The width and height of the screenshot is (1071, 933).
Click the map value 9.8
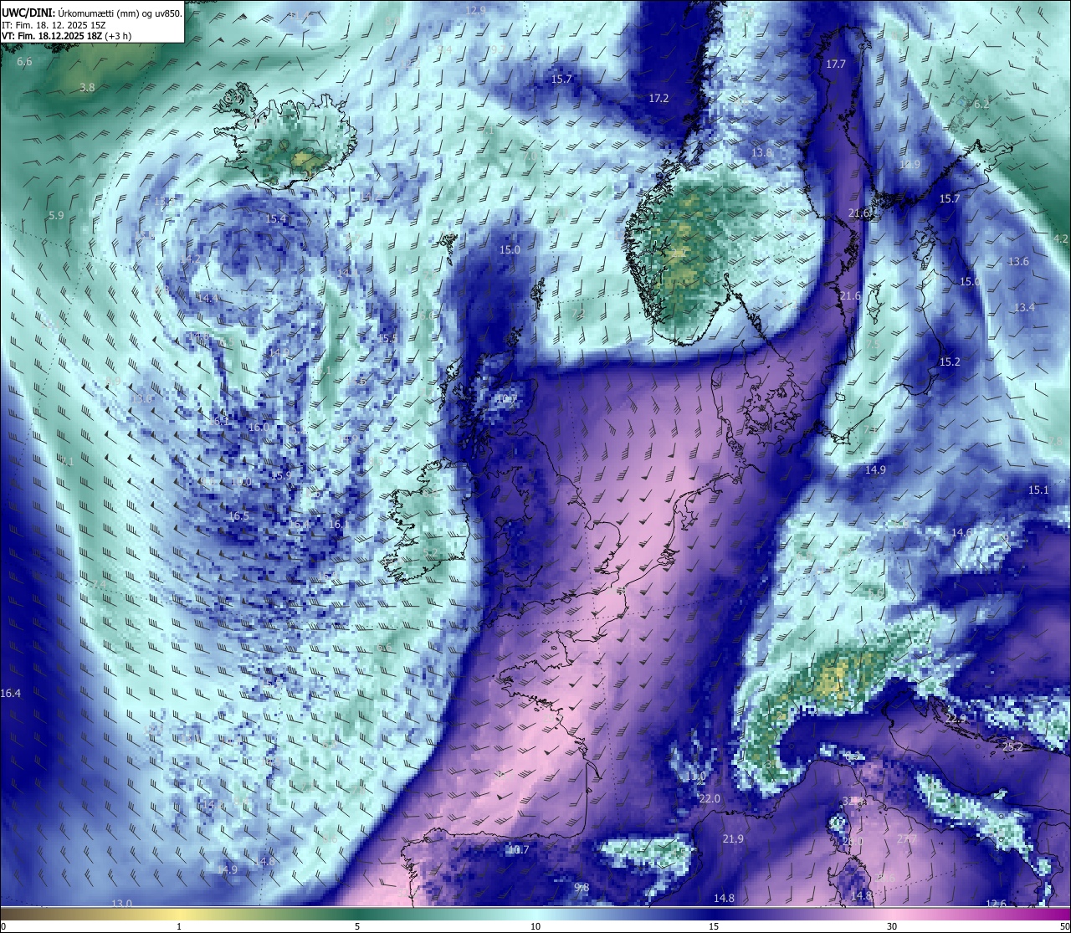pos(582,887)
